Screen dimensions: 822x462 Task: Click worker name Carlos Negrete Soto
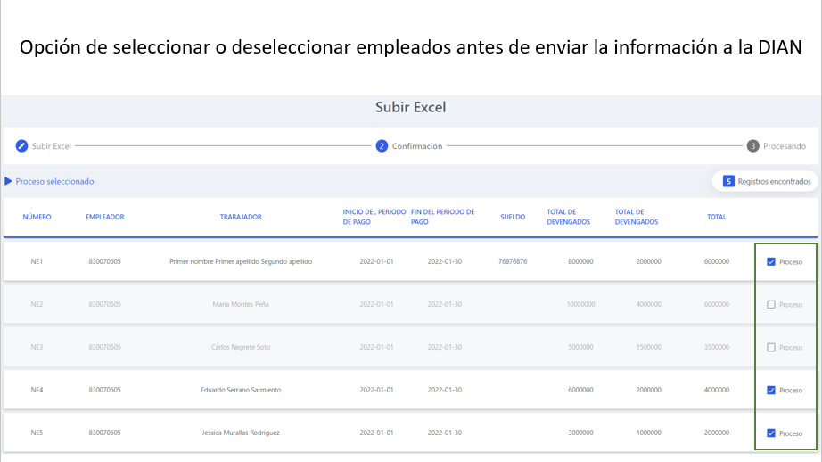click(241, 347)
